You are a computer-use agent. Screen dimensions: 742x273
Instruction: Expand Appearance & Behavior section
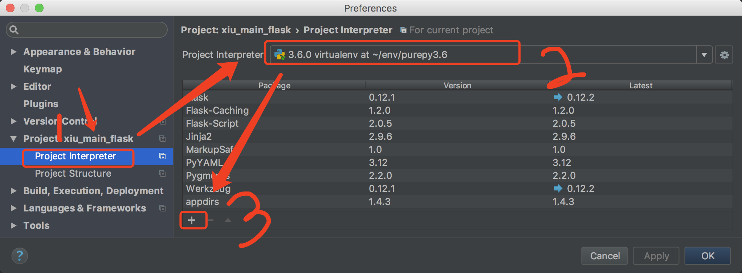click(14, 52)
